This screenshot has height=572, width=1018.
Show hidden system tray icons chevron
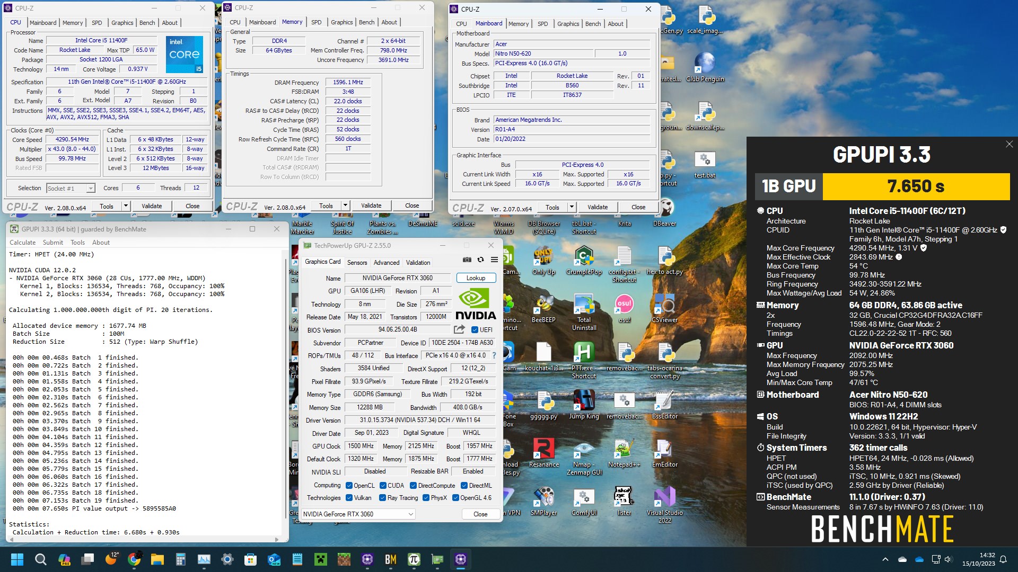pos(885,559)
